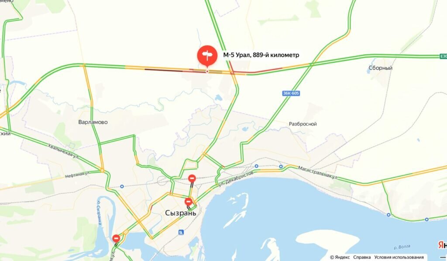447x261 pixels.
Task: Click the © Яндекс copyright link
Action: 340,258
